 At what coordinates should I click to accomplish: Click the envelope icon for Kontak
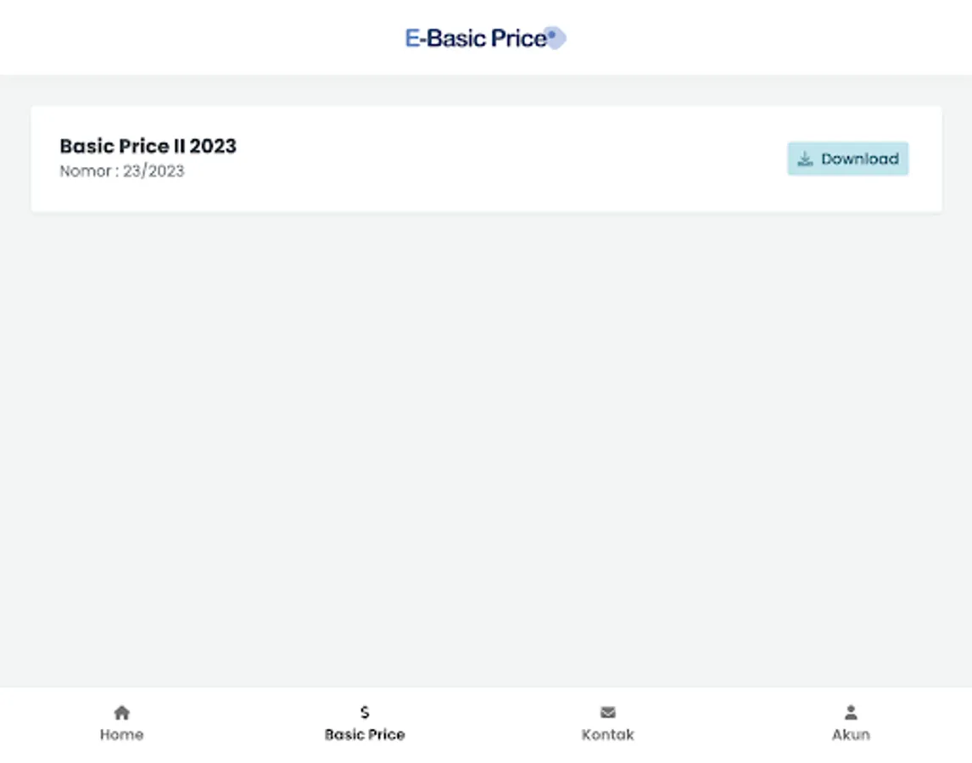pos(607,712)
